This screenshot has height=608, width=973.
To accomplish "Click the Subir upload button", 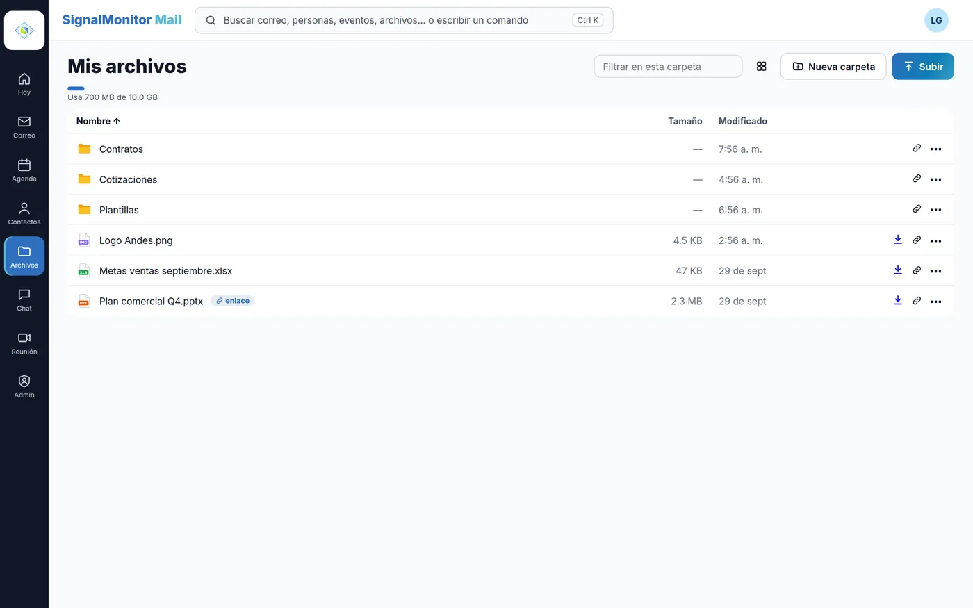I will coord(923,67).
